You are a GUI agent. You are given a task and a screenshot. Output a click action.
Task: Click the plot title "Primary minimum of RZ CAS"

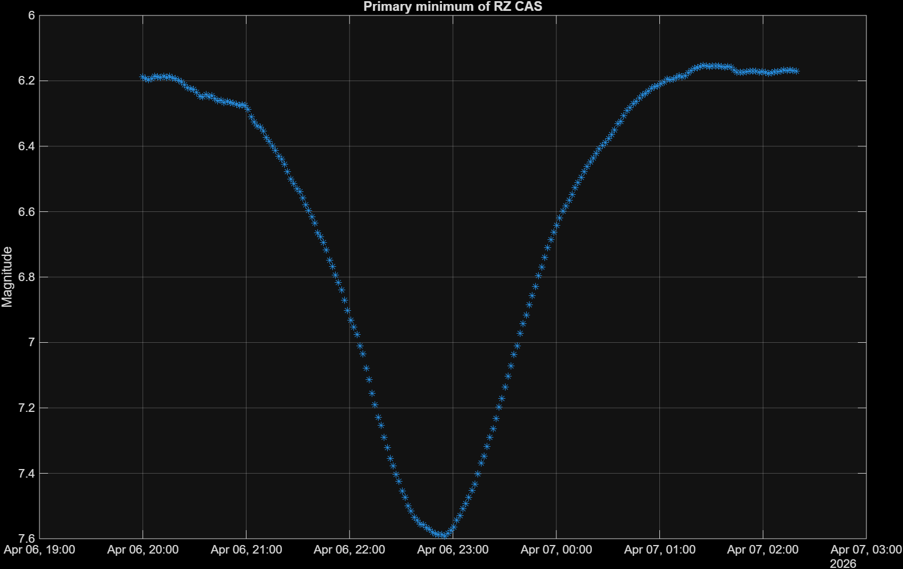pos(452,7)
